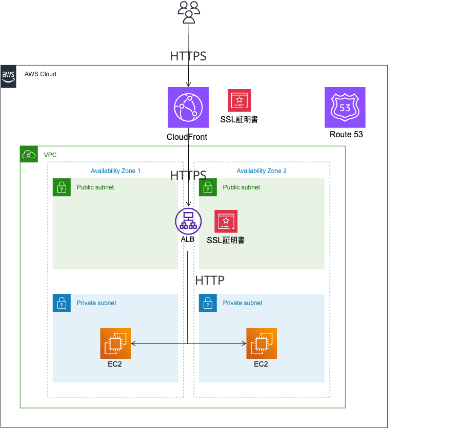Click the EC2 label in Zone 1

[115, 364]
